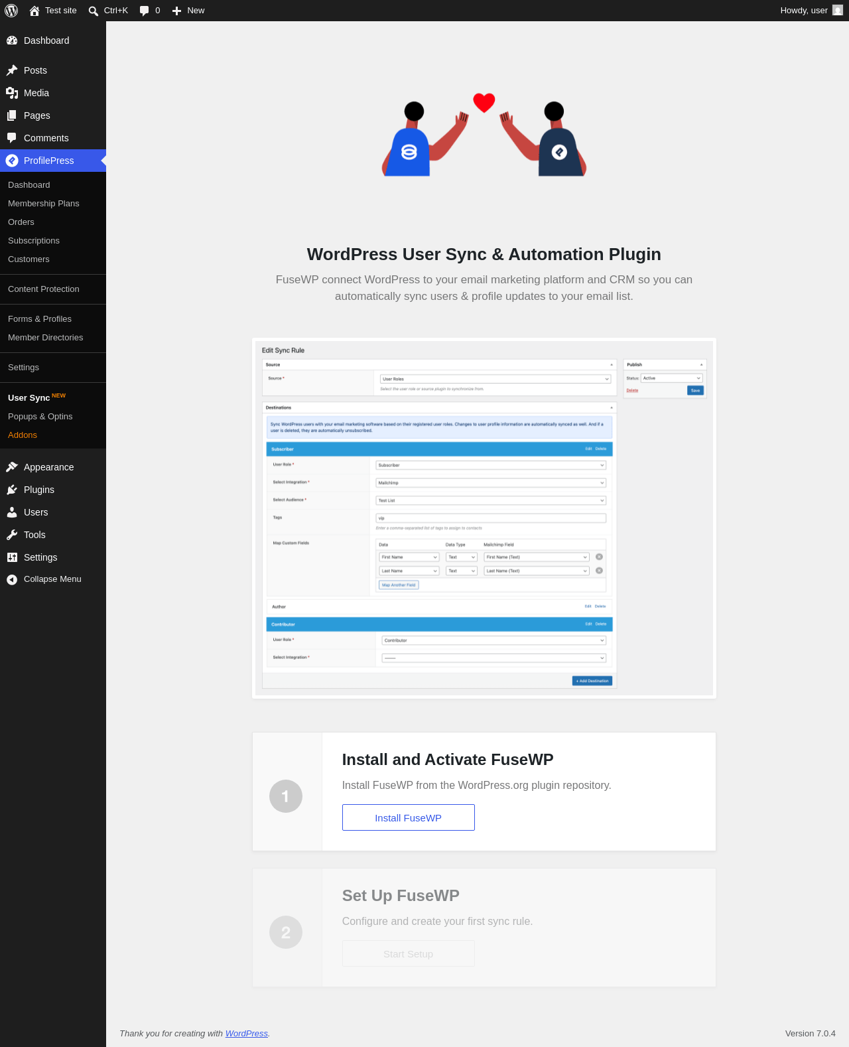Click the WordPress User Sync heading

click(484, 254)
